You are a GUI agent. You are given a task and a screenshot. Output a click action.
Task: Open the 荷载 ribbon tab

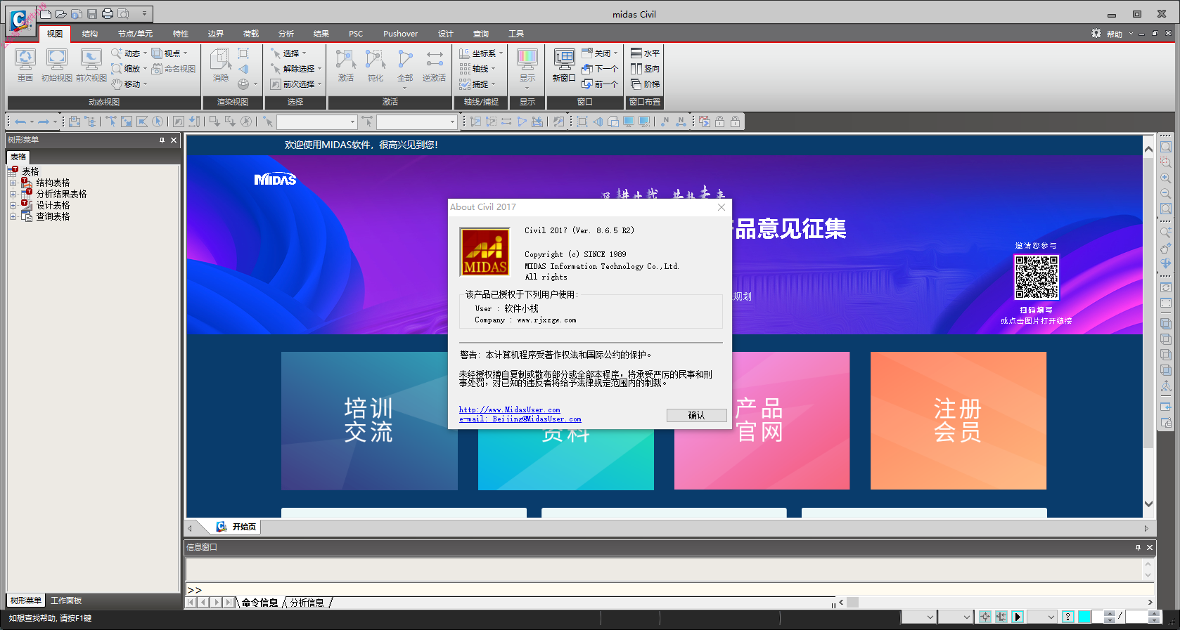(251, 34)
